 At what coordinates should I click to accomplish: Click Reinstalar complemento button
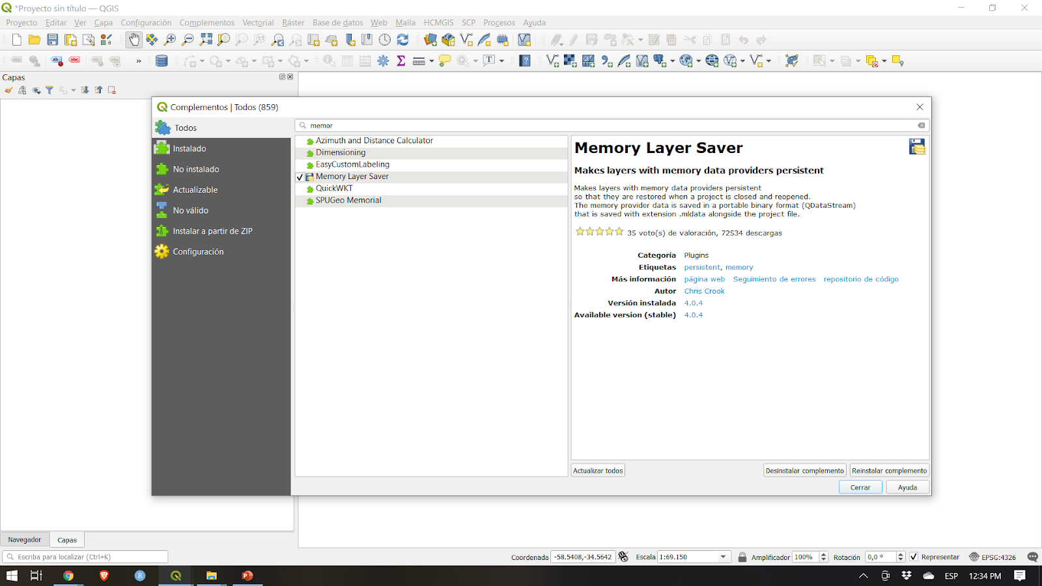pyautogui.click(x=890, y=471)
